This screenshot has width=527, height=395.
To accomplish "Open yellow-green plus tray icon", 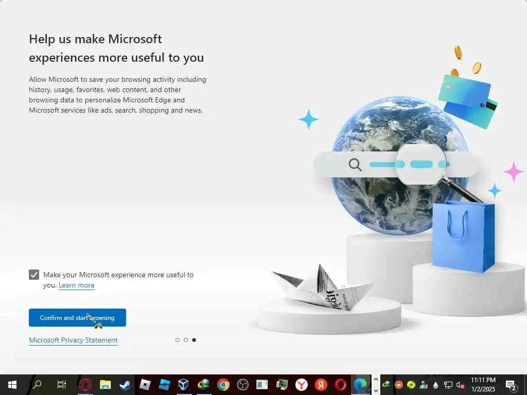I will pos(411,384).
